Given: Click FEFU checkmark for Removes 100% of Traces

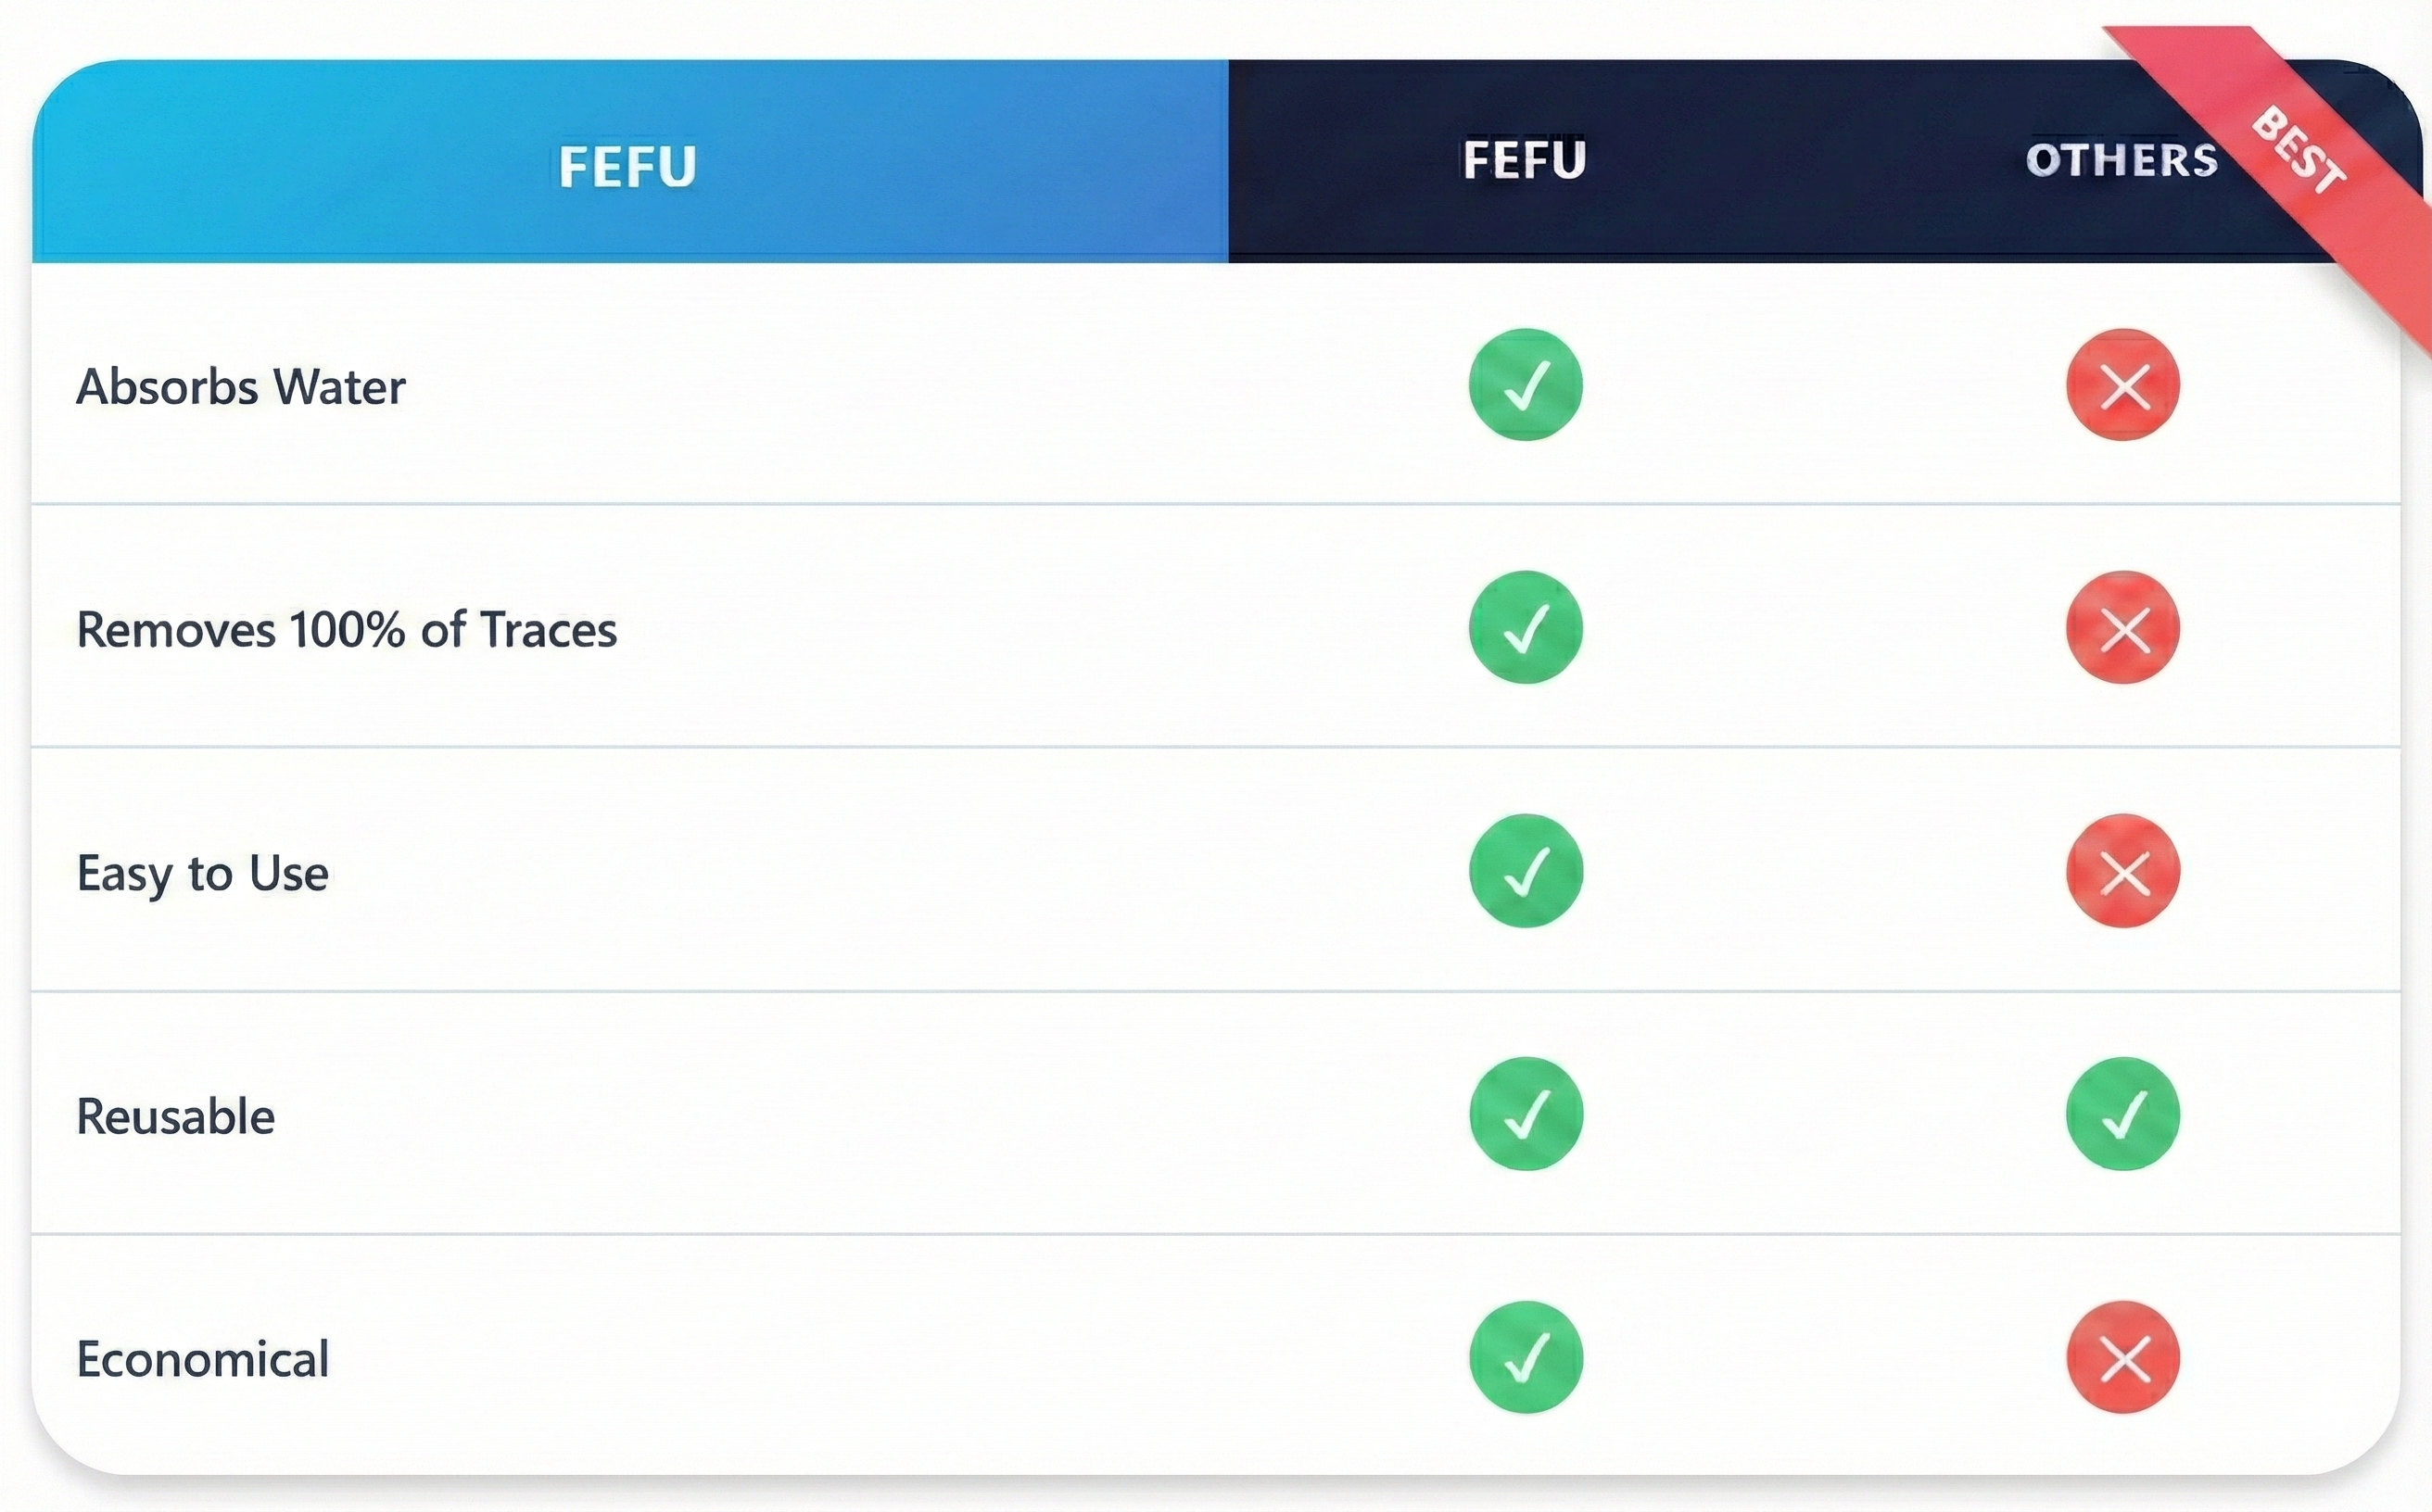Looking at the screenshot, I should (1525, 628).
